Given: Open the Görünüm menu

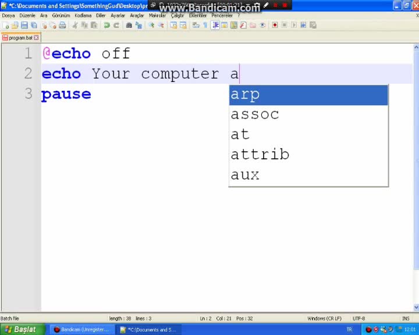Looking at the screenshot, I should (x=61, y=16).
